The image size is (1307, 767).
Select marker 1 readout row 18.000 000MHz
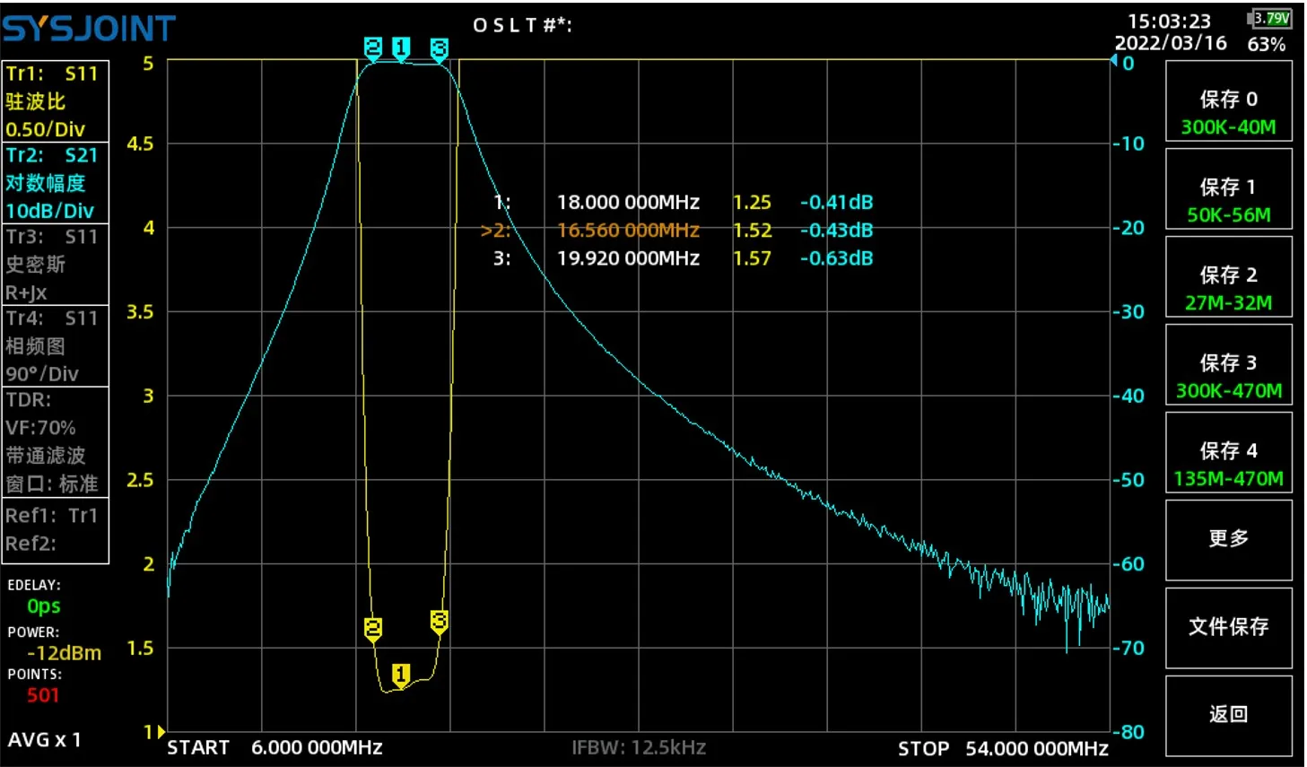coord(684,203)
